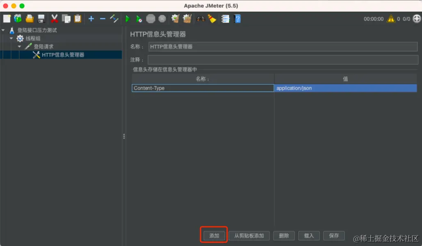This screenshot has height=246, width=422.
Task: Click the grey Stop test icon
Action: 151,18
